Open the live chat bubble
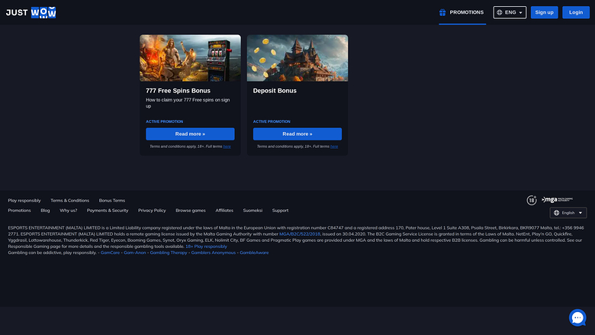Viewport: 595px width, 335px height. [x=577, y=318]
